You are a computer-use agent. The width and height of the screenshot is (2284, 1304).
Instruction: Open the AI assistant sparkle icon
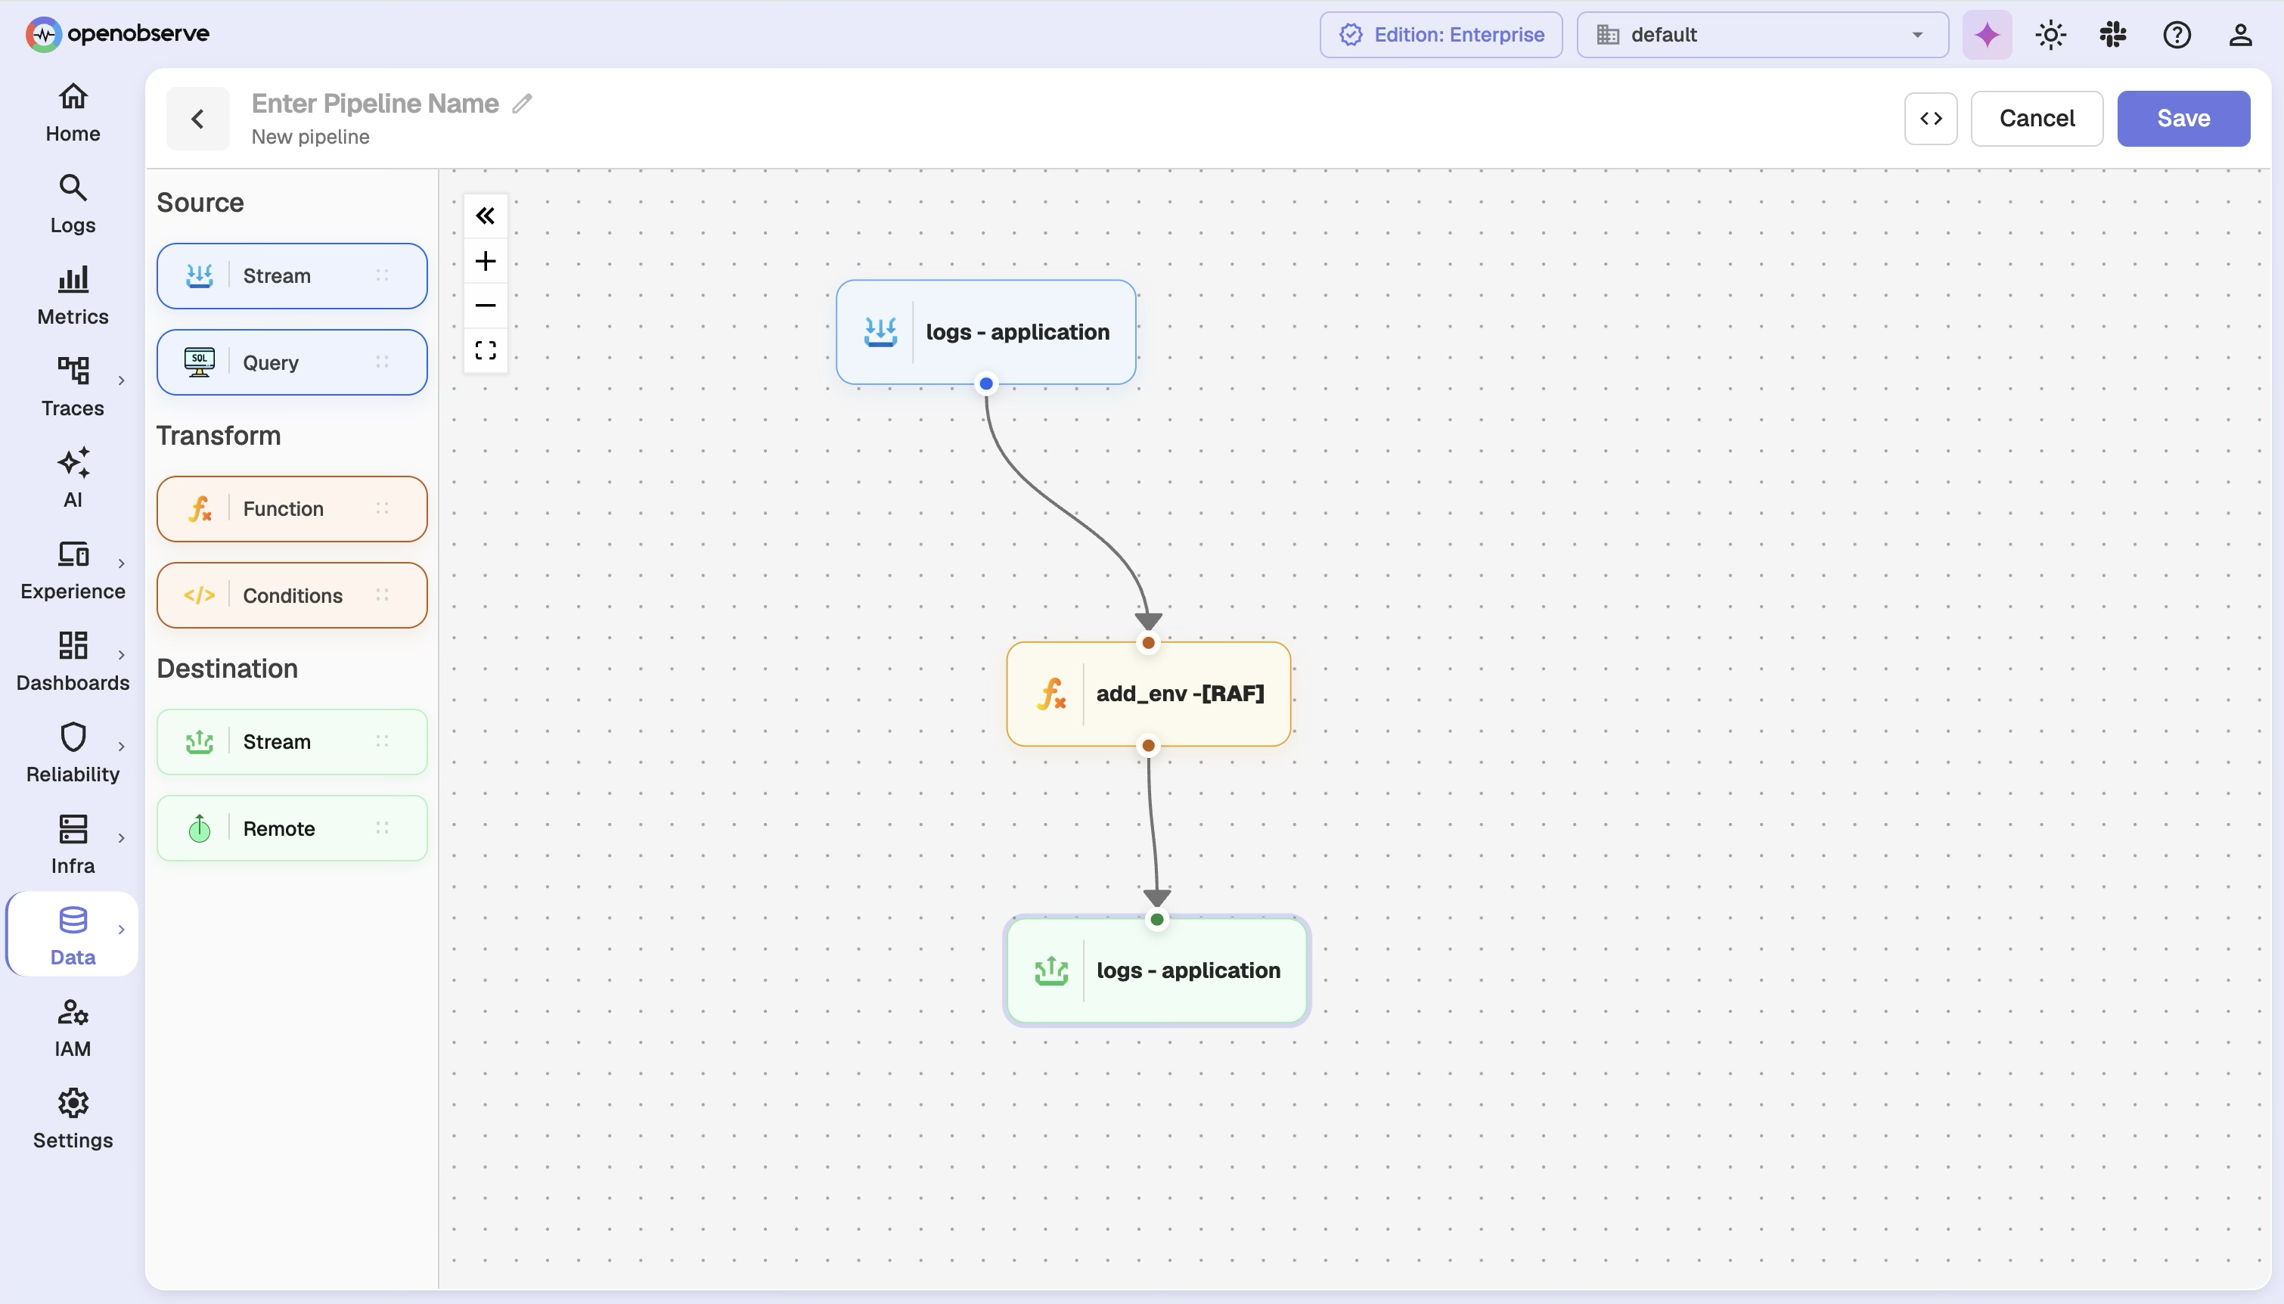(1987, 35)
